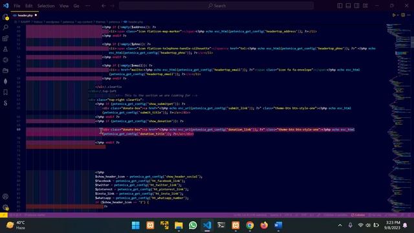Open WhatsApp from the taskbar

pyautogui.click(x=193, y=225)
